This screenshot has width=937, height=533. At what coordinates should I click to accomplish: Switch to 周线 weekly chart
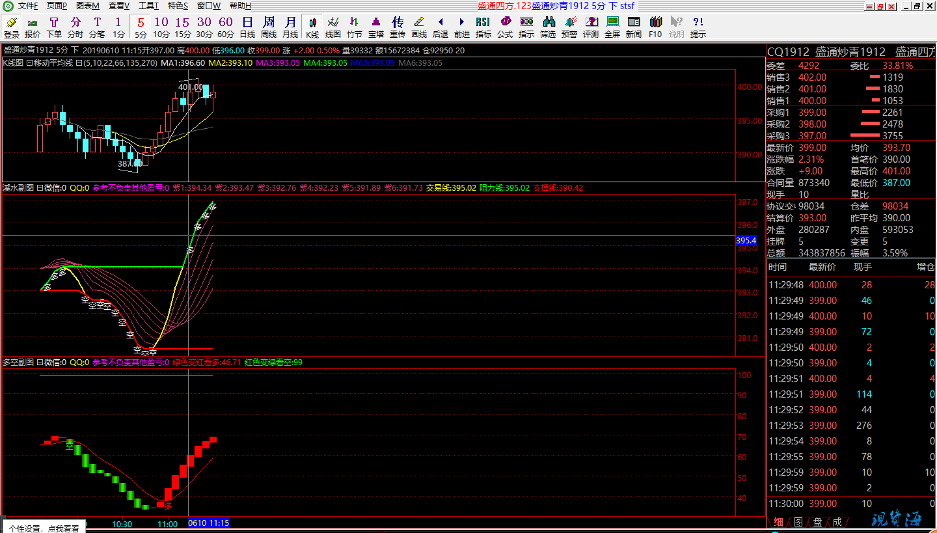[269, 27]
